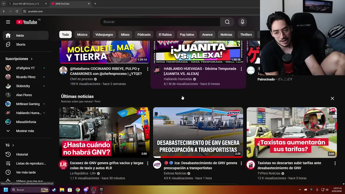
Task: Close the Zoom MS X tab
Action: point(46,4)
